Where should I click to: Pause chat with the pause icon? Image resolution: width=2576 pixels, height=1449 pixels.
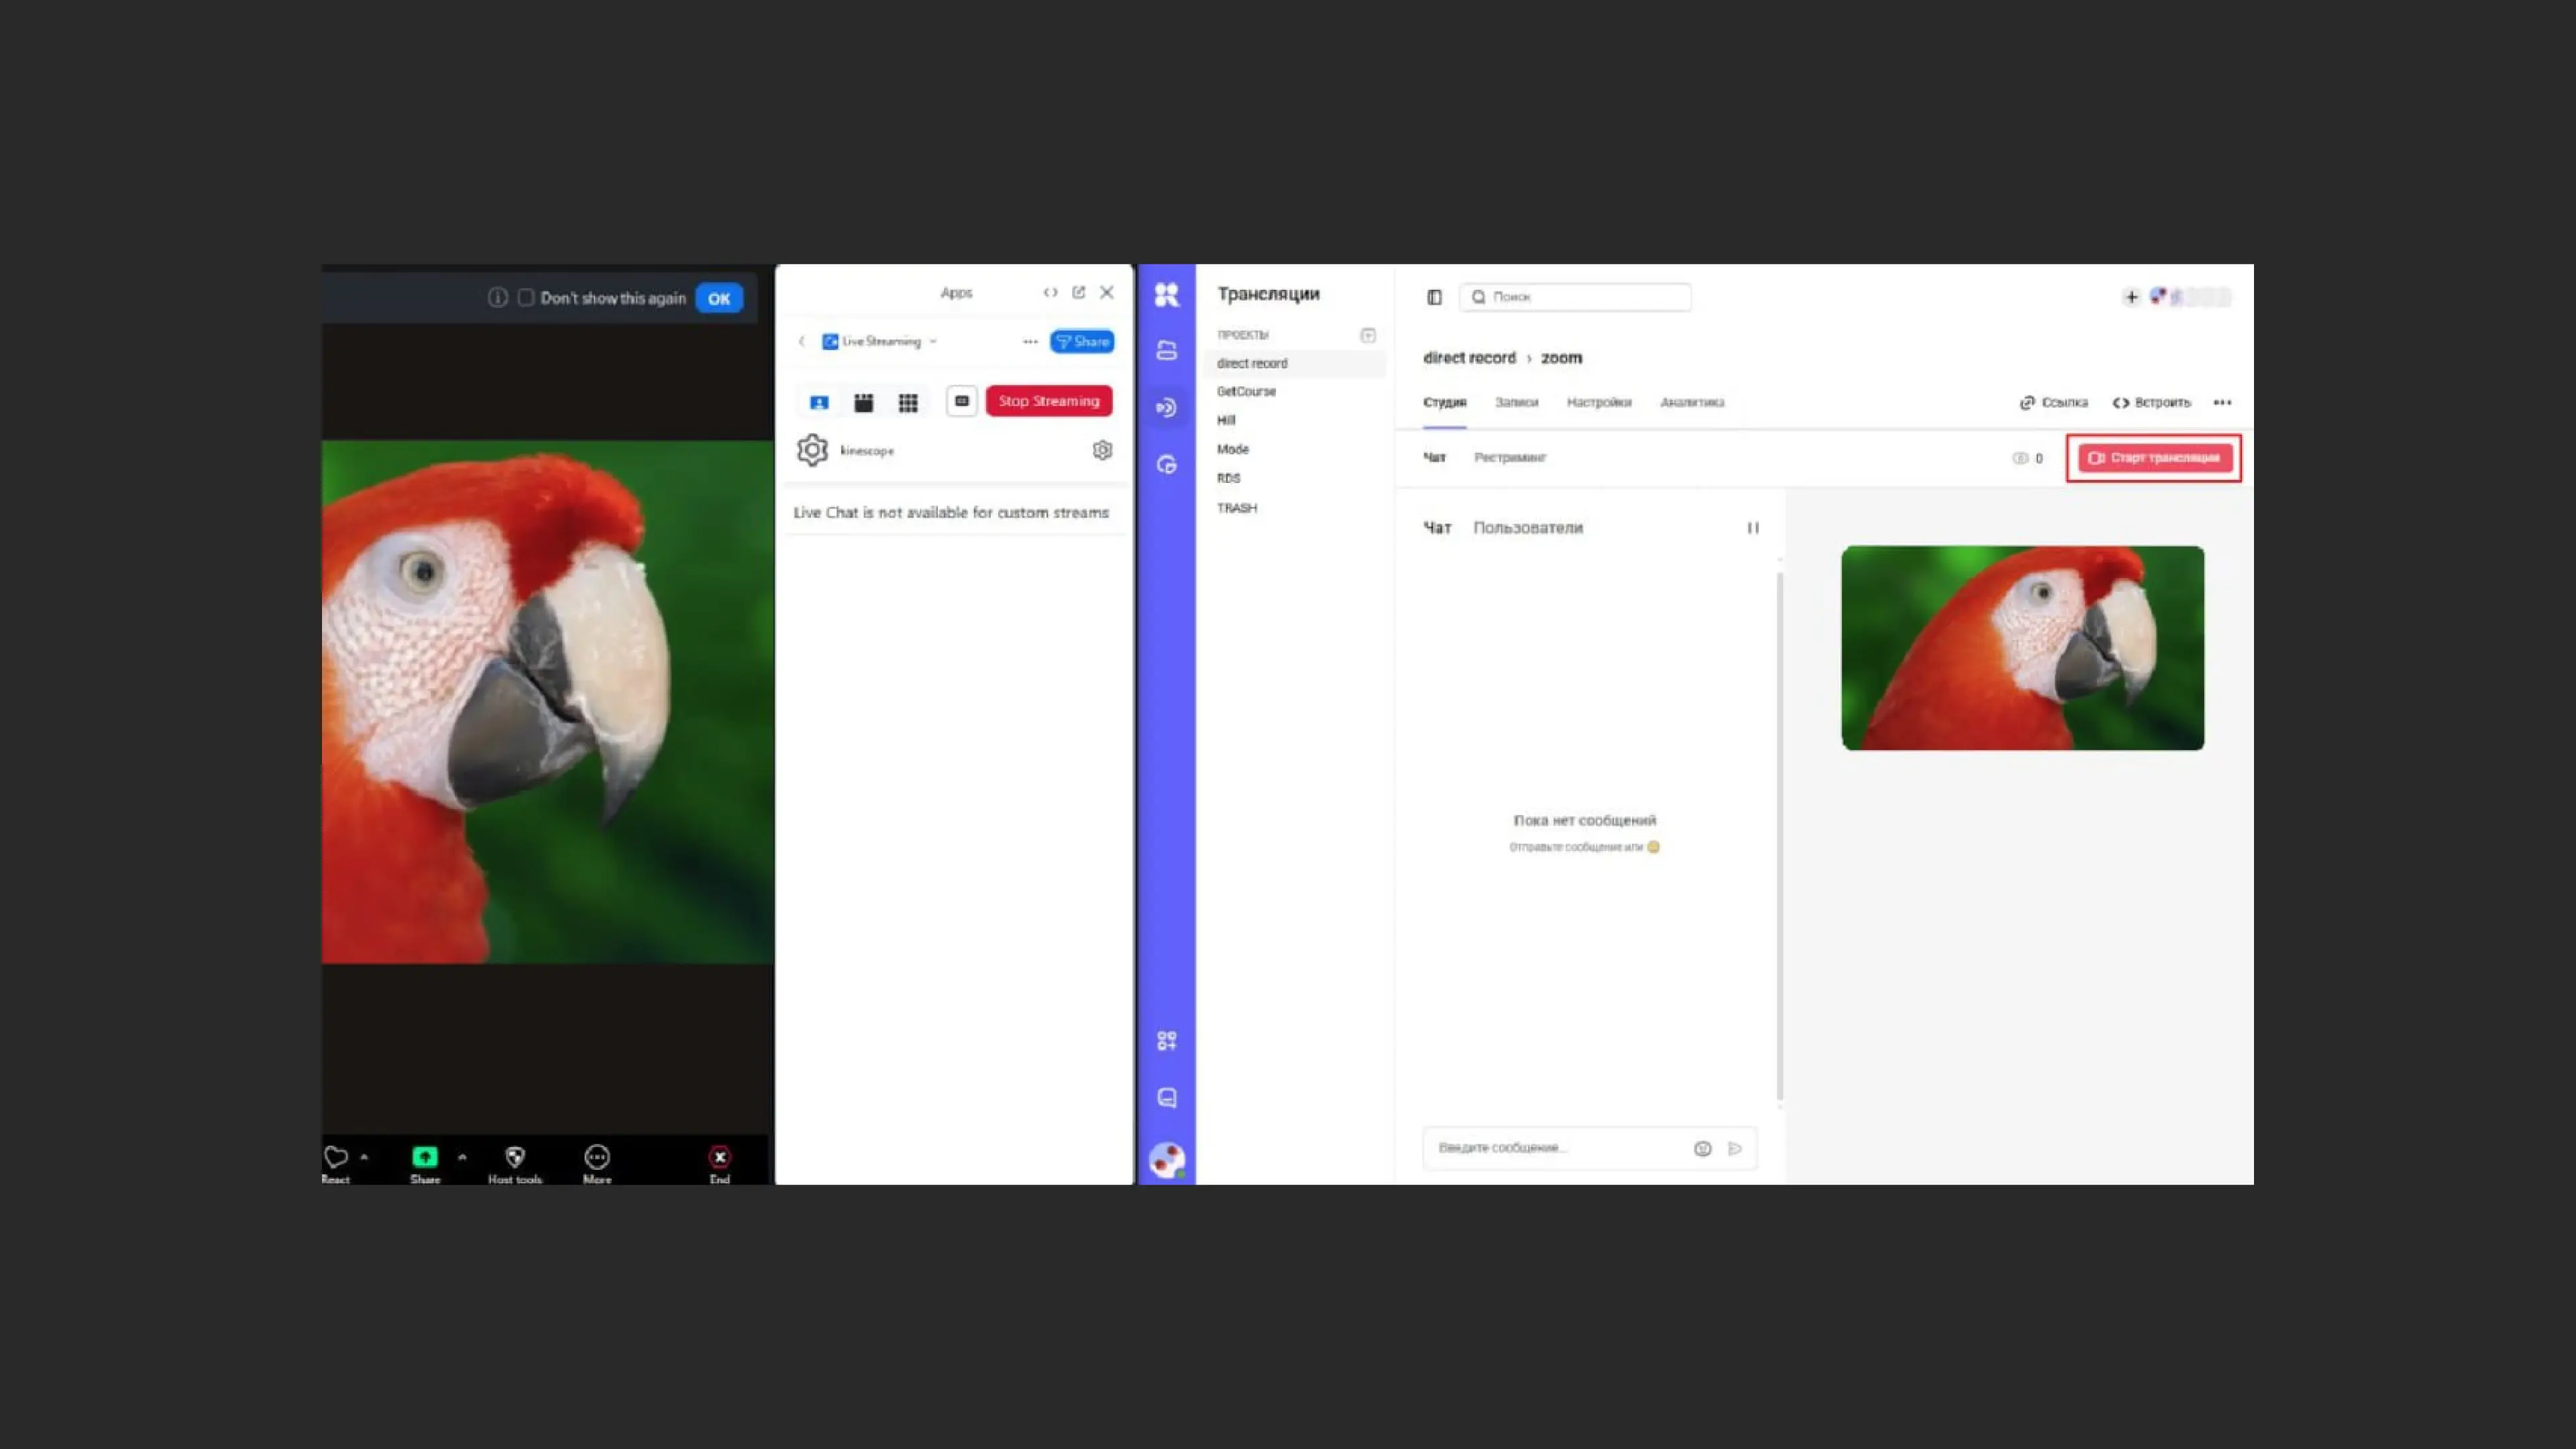click(1752, 528)
